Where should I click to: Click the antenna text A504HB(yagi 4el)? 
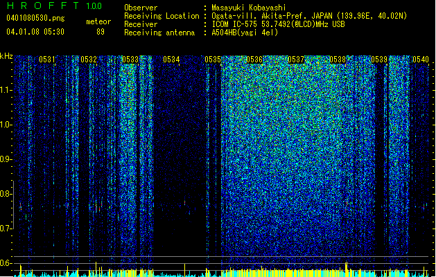245,33
